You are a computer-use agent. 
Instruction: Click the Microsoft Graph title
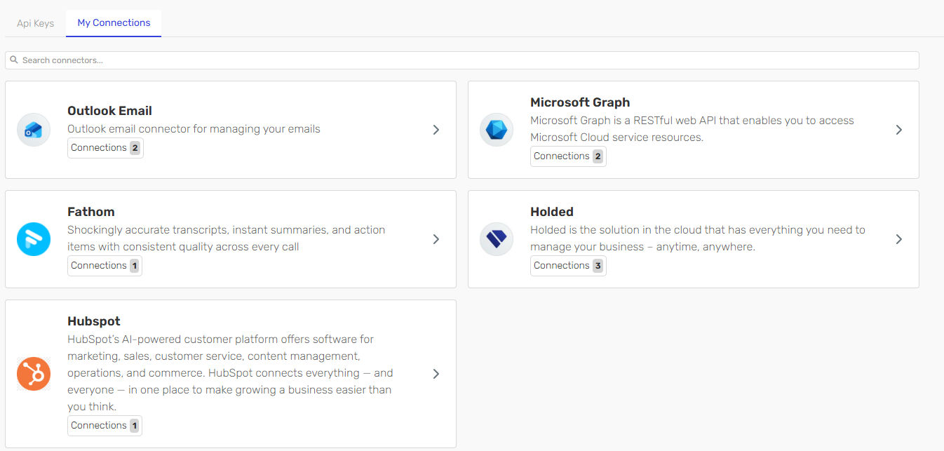580,102
